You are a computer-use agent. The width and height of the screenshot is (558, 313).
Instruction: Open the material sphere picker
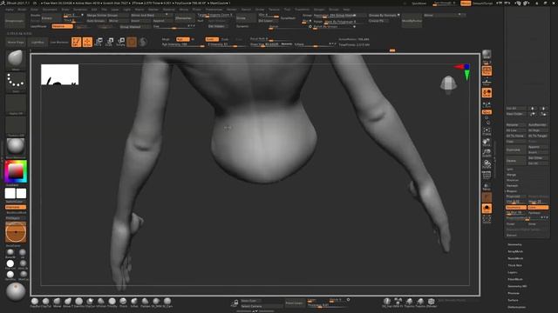click(x=16, y=147)
